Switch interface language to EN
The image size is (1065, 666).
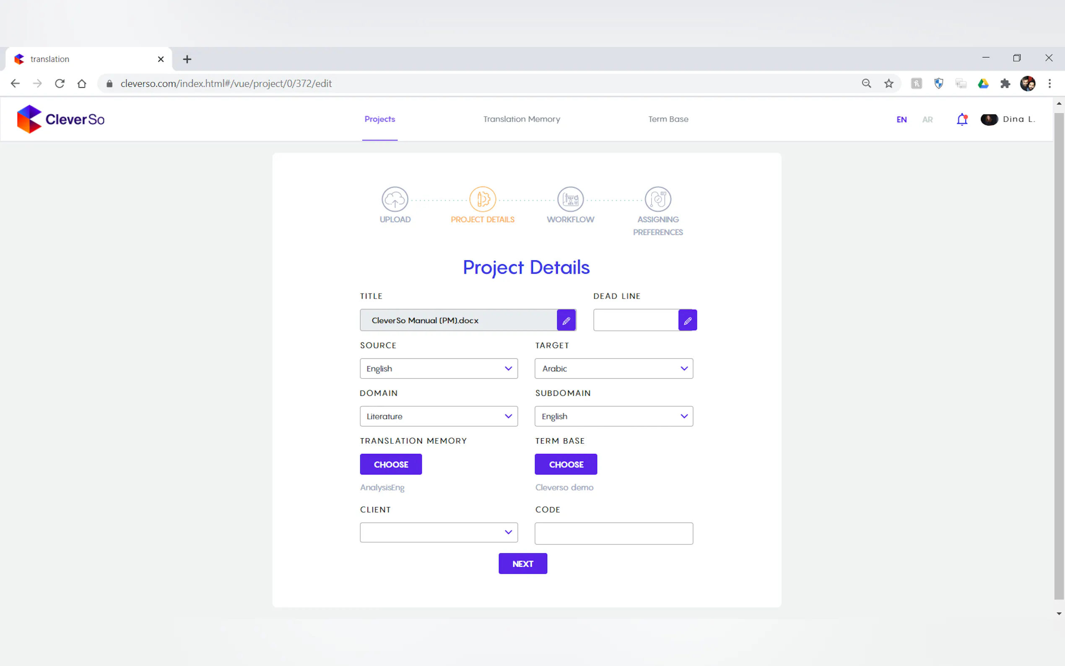click(x=901, y=120)
